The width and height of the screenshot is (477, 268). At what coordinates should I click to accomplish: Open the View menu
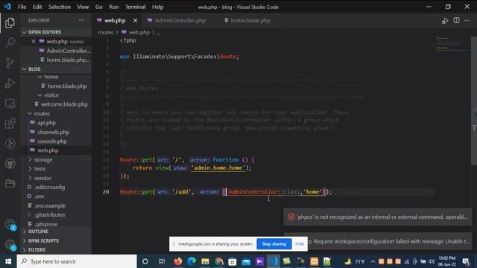(x=83, y=7)
